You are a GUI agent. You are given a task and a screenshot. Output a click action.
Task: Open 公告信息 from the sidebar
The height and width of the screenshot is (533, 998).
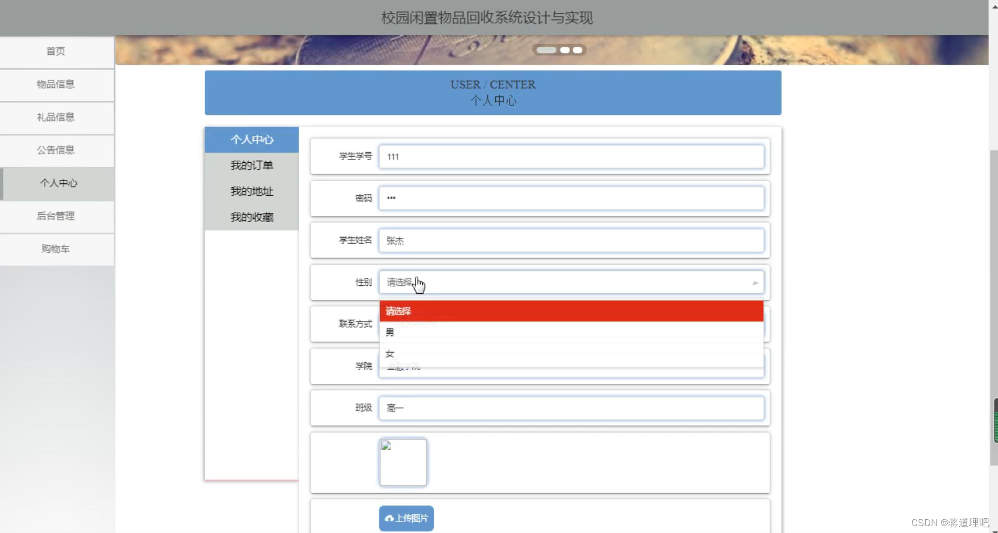[55, 150]
